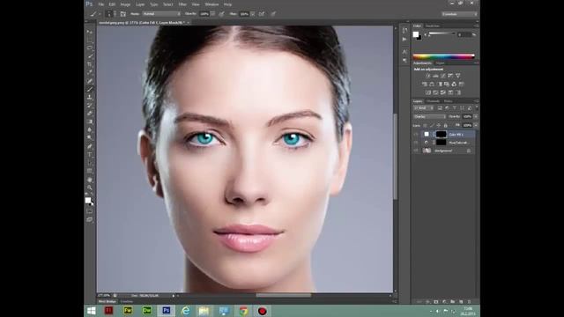The width and height of the screenshot is (564, 317).
Task: Select the Hand tool
Action: (90, 180)
